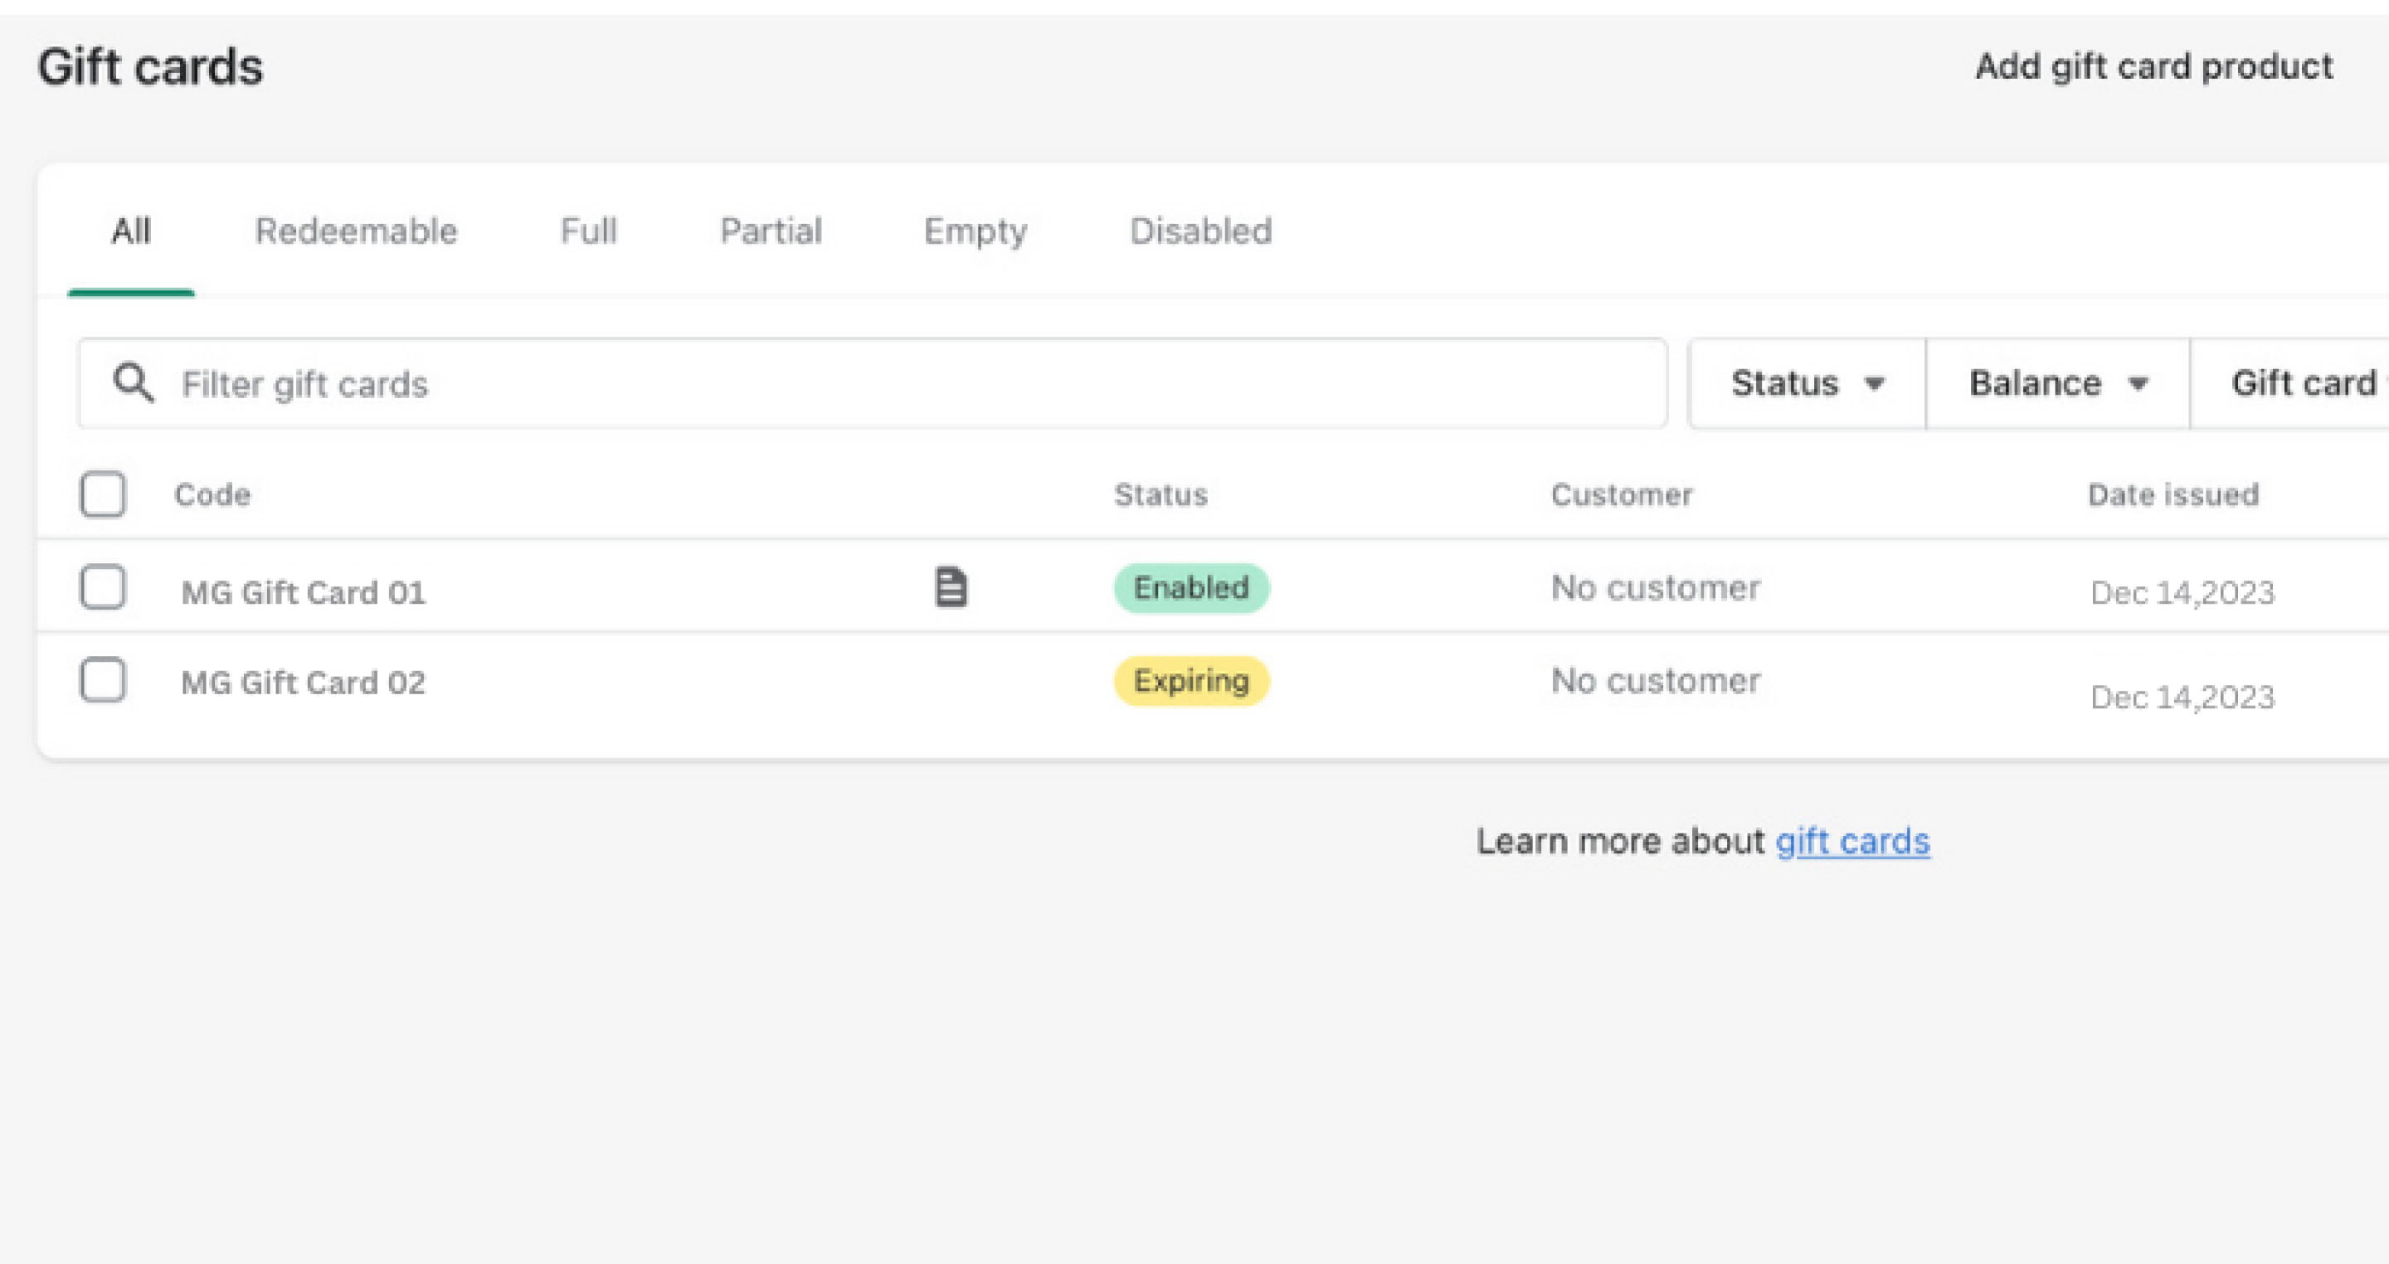Click No customer in MG Gift Card 02 row
Screen dimensions: 2389x1264
tap(1656, 681)
